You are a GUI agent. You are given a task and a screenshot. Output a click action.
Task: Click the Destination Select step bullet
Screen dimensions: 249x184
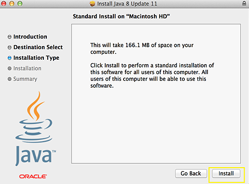click(10, 47)
